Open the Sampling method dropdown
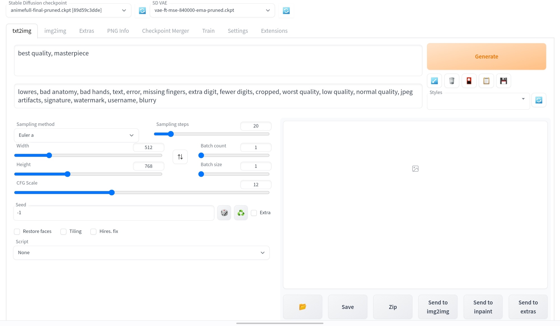Image resolution: width=560 pixels, height=326 pixels. click(76, 135)
